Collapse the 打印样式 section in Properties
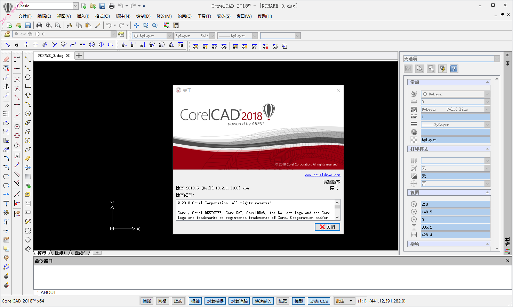Screen dimensions: 513x307 tap(487, 149)
